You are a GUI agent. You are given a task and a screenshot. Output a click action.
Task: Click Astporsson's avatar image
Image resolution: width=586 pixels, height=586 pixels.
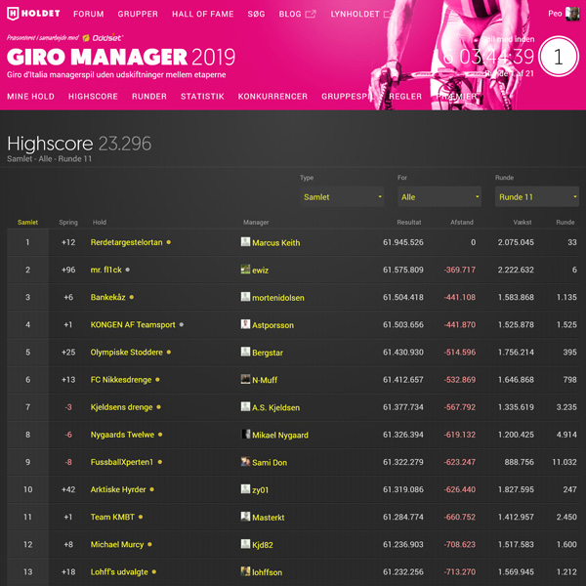tap(245, 324)
